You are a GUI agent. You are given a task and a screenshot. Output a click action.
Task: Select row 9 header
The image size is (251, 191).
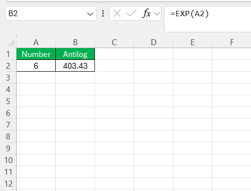[8, 148]
